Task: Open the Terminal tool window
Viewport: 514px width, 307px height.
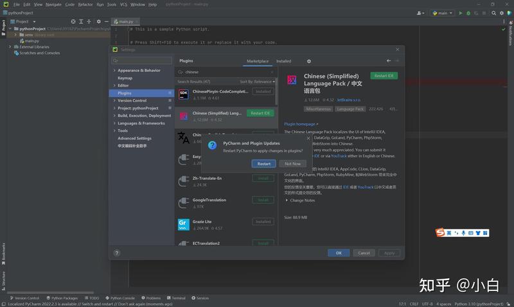Action: (x=176, y=298)
